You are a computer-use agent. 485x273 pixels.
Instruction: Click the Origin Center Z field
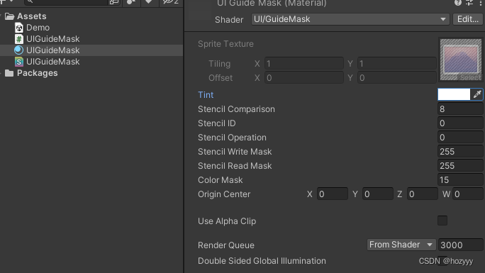[x=423, y=194]
